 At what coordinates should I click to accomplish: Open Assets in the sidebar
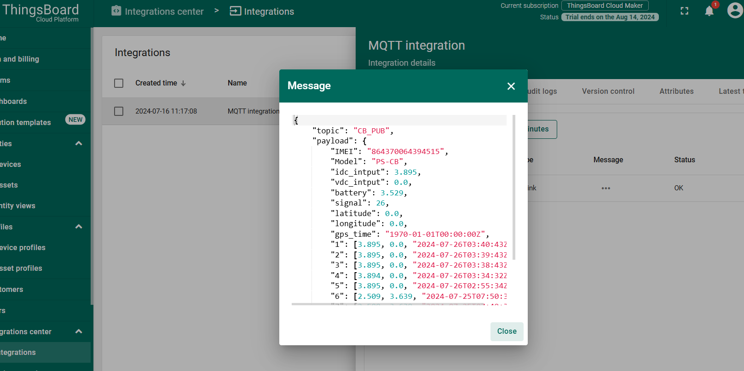(45, 185)
